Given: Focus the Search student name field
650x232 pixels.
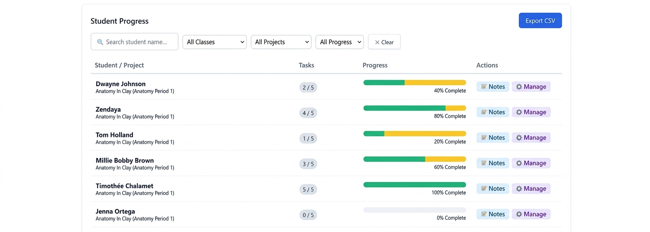Looking at the screenshot, I should 135,42.
